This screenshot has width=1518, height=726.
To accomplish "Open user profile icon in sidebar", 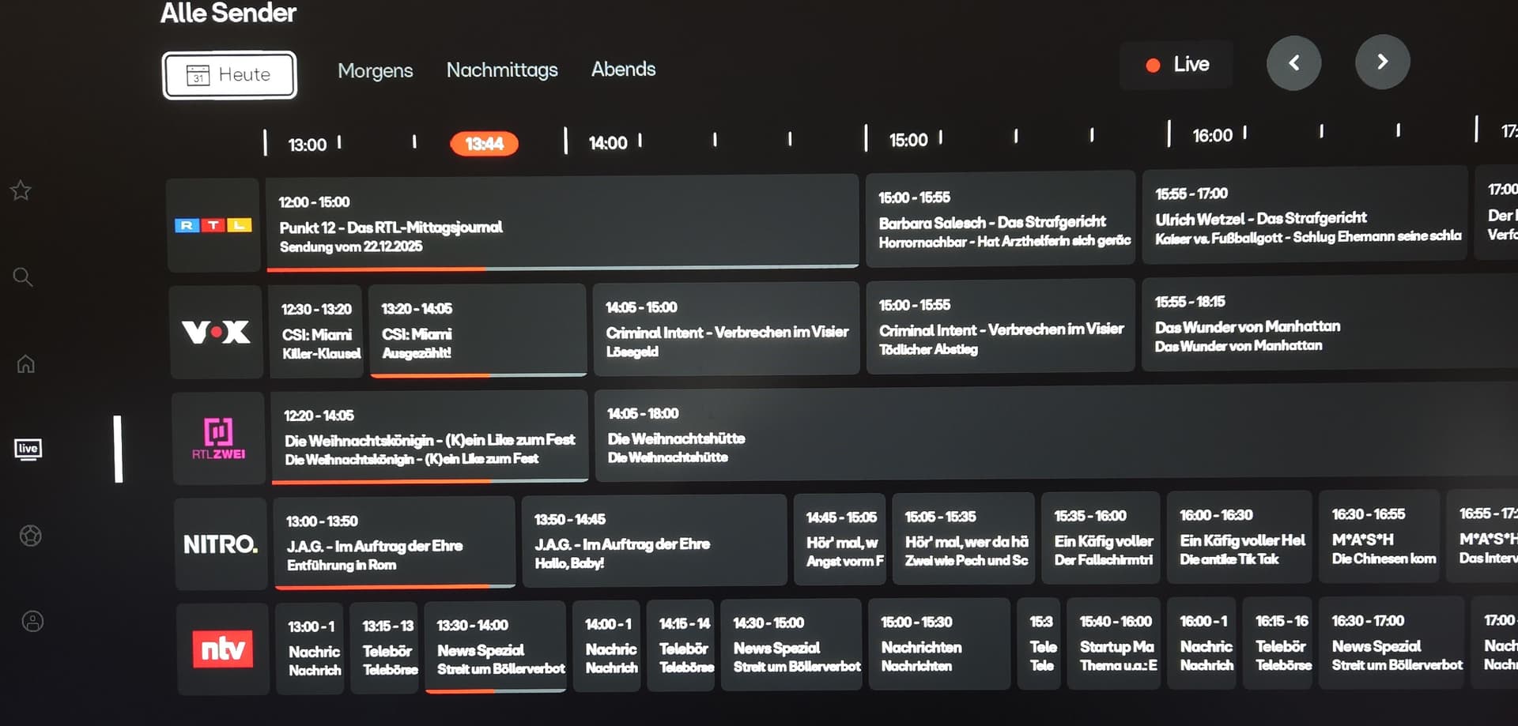I will (32, 622).
